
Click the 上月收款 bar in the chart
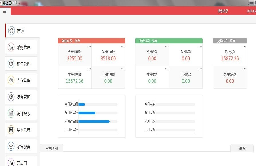pyautogui.click(x=176, y=130)
